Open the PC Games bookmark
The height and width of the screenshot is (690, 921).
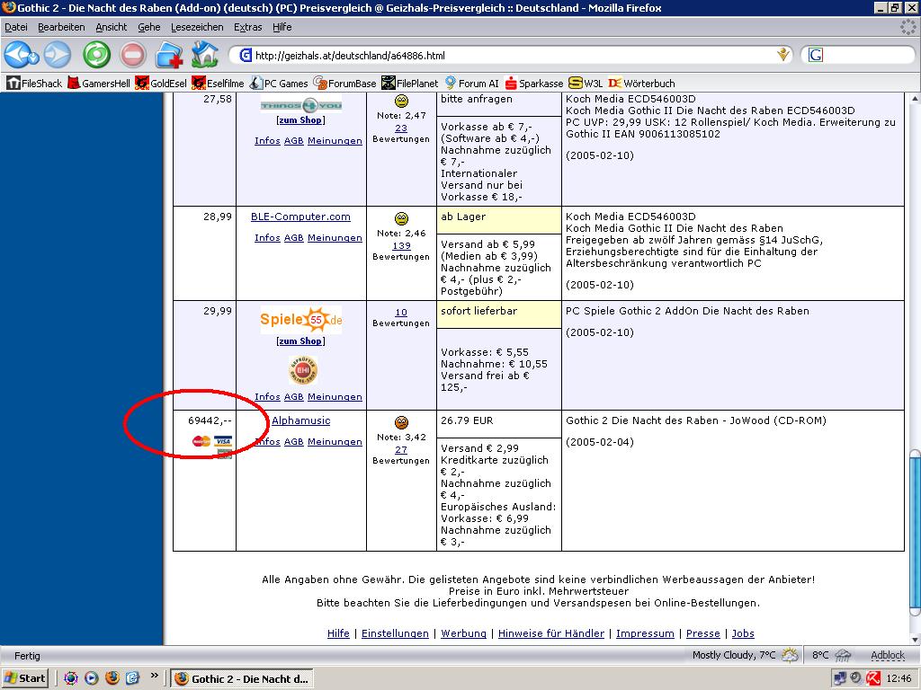point(279,84)
